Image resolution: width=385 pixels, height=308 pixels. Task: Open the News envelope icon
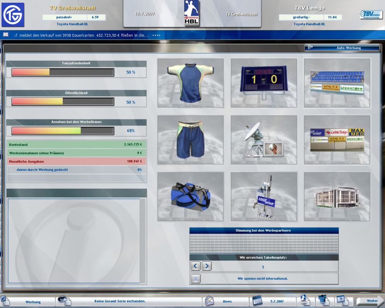coord(209,301)
